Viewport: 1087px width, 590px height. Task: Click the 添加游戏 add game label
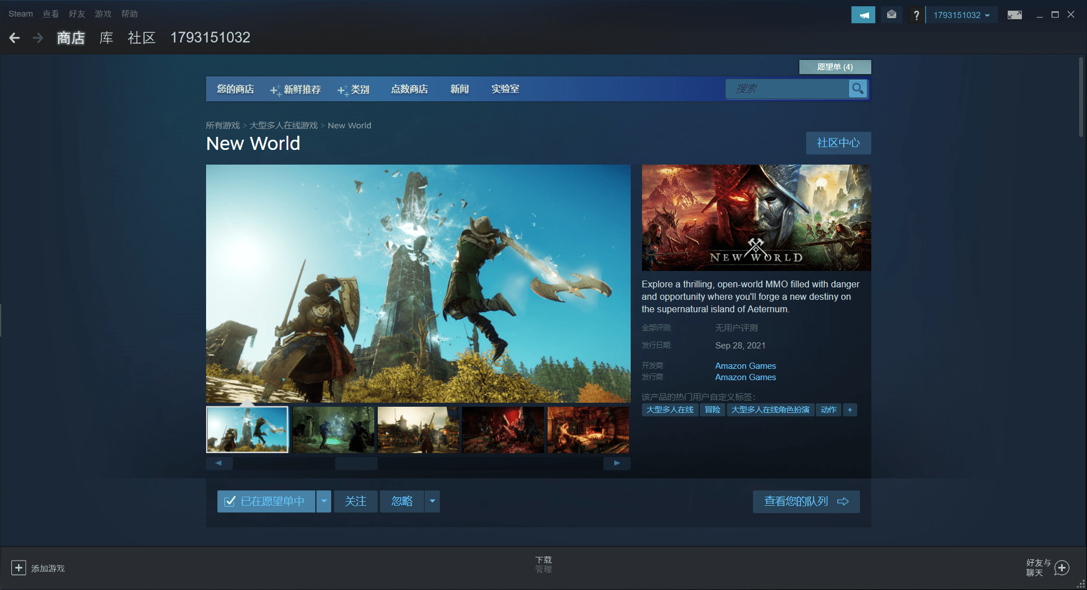click(x=48, y=569)
